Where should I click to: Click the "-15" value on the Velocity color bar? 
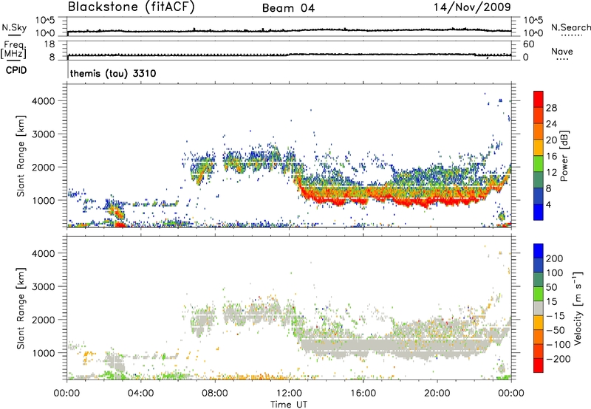[x=556, y=316]
